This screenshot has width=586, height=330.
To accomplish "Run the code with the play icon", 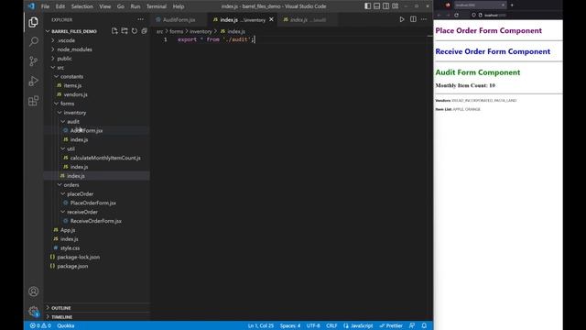I will tap(402, 19).
